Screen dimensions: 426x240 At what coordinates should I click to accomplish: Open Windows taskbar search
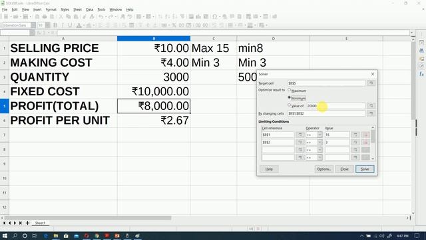pos(15,235)
